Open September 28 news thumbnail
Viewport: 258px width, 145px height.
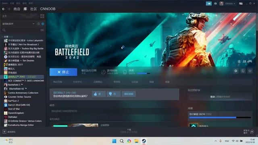(75, 125)
